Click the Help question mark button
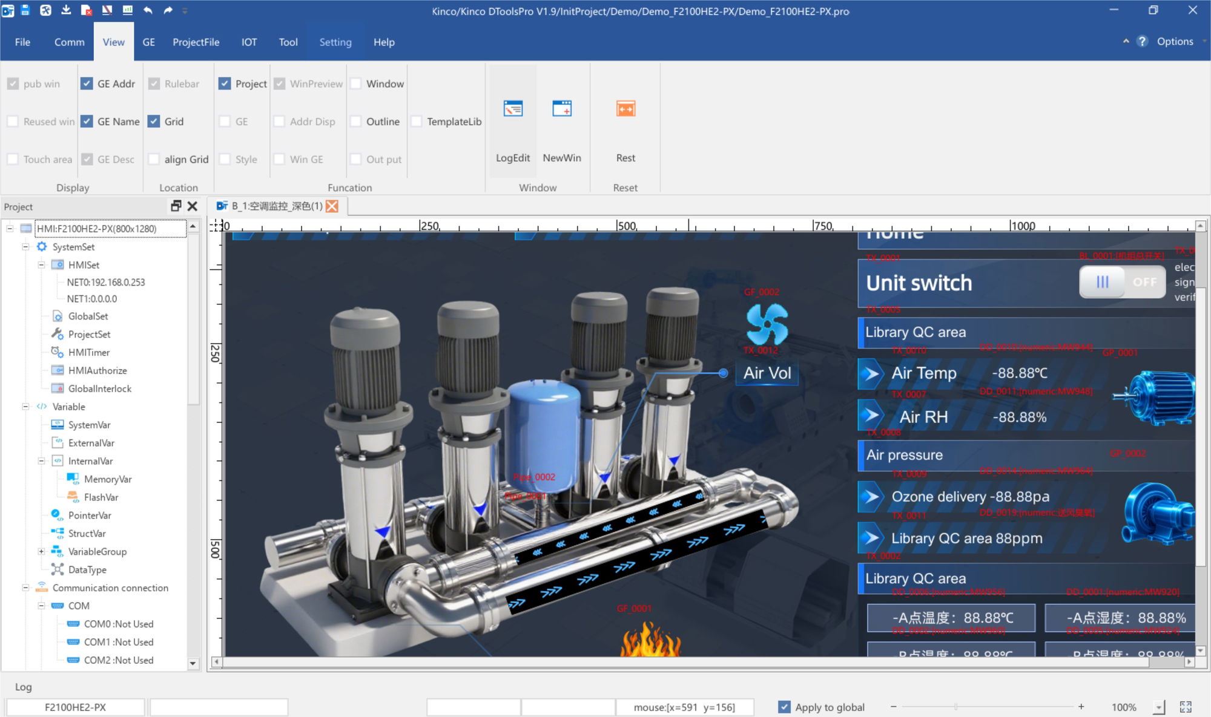1211x717 pixels. pos(1142,41)
